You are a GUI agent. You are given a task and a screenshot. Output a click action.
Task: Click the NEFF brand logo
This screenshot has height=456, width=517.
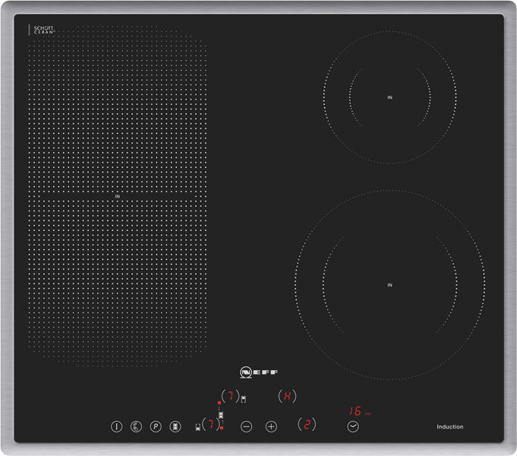tap(259, 372)
